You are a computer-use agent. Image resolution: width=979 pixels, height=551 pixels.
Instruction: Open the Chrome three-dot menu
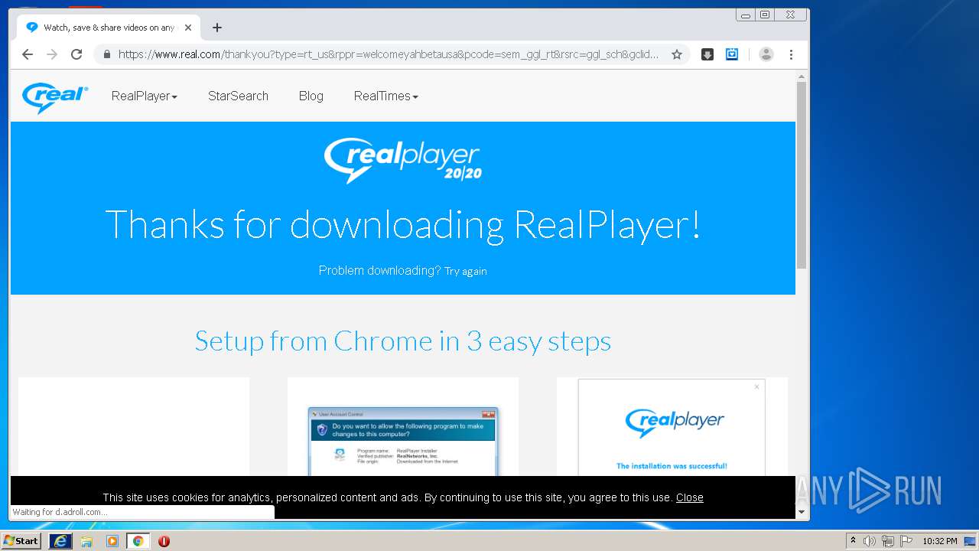click(x=791, y=54)
